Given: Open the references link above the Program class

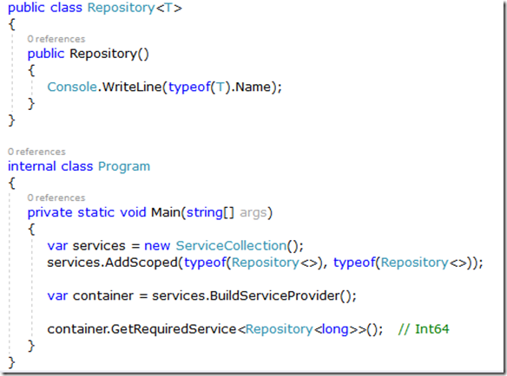Looking at the screenshot, I should click(36, 152).
